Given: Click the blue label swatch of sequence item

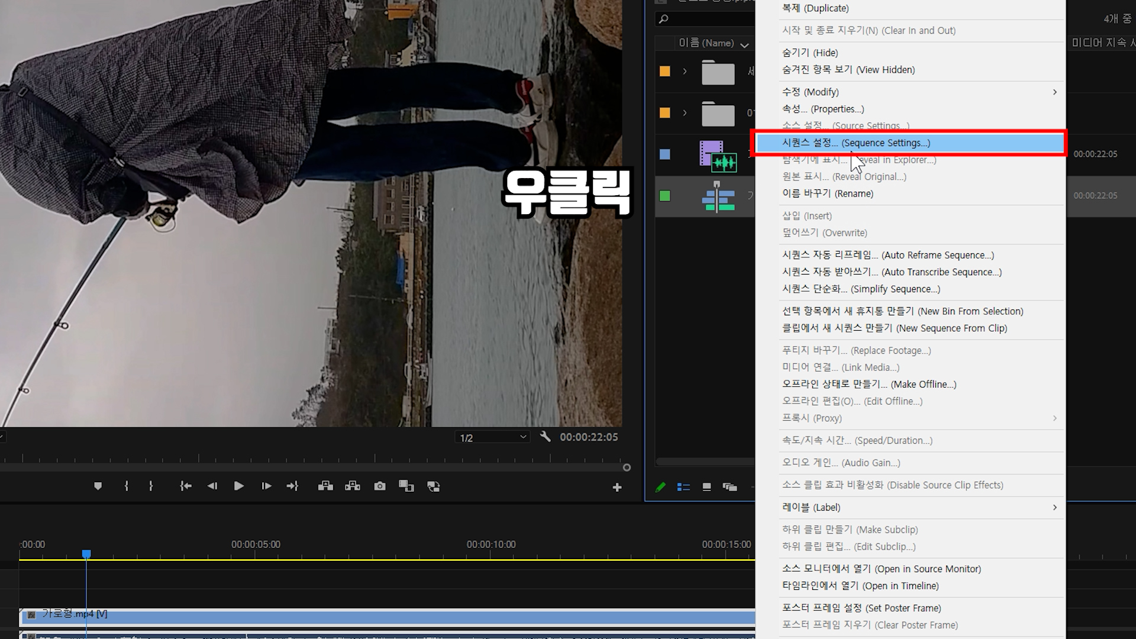Looking at the screenshot, I should [665, 154].
